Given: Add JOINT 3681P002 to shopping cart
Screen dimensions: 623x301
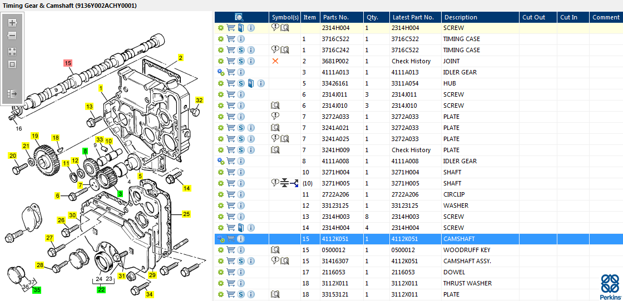Looking at the screenshot, I should click(231, 61).
